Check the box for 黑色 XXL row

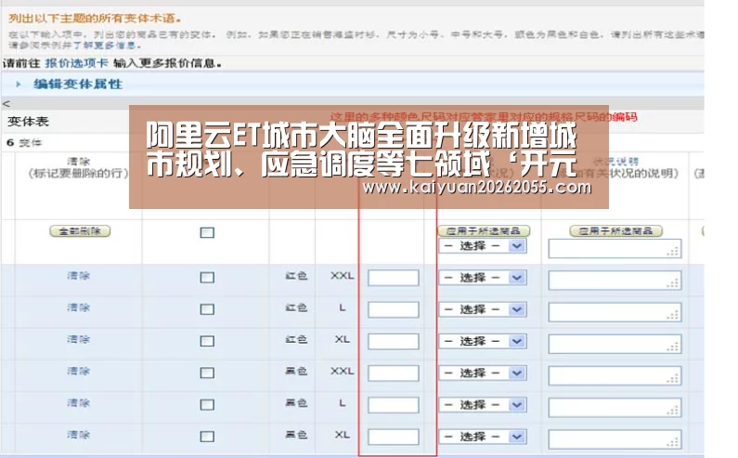tap(207, 373)
